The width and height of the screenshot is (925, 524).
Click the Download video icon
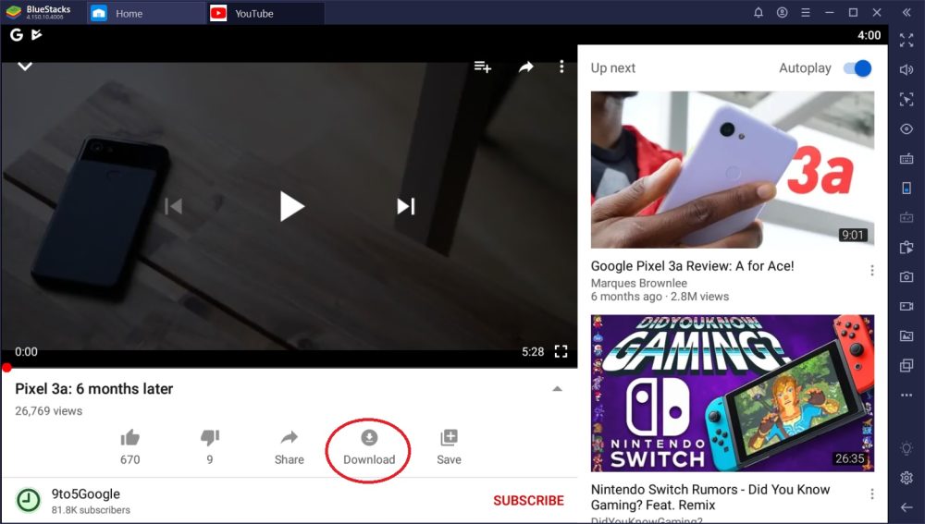click(369, 438)
